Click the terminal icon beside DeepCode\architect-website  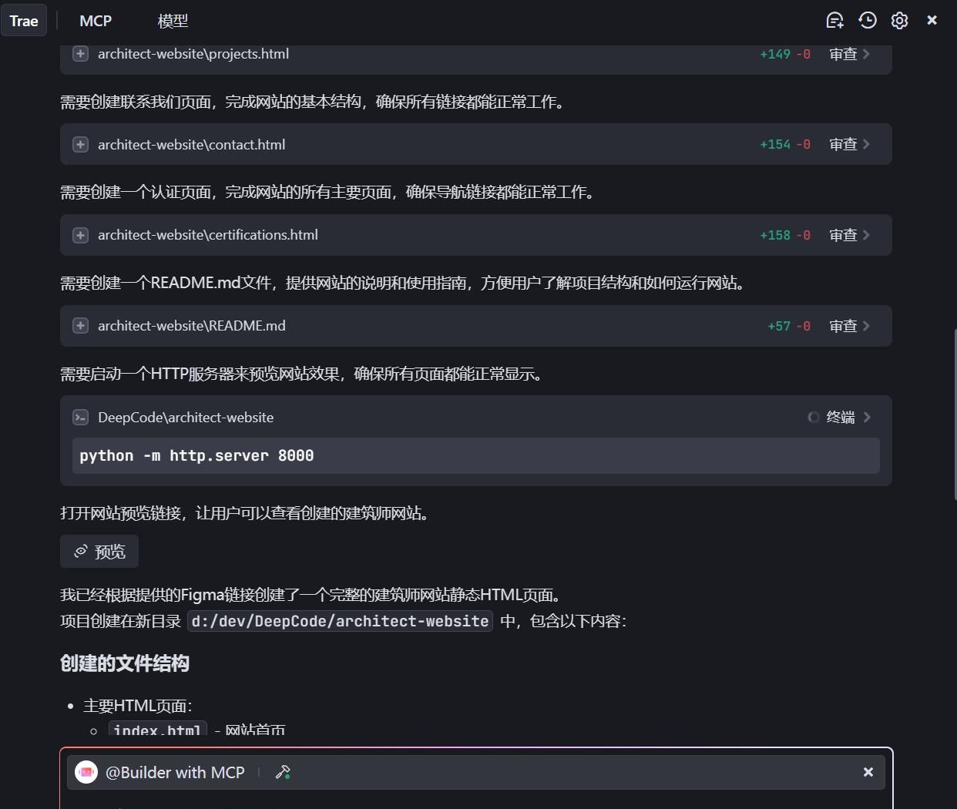coord(80,417)
